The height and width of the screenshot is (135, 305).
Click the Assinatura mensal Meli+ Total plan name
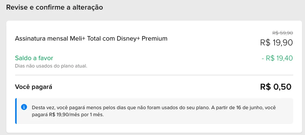tap(91, 39)
